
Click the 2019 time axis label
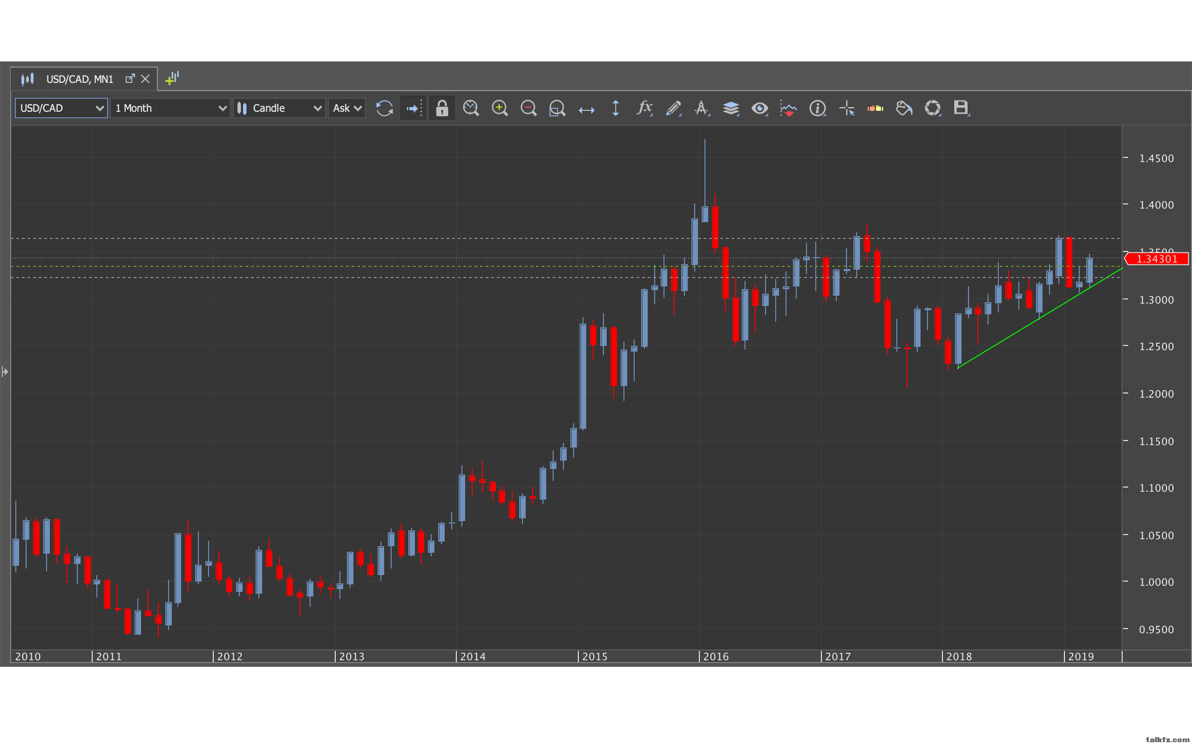(1081, 657)
